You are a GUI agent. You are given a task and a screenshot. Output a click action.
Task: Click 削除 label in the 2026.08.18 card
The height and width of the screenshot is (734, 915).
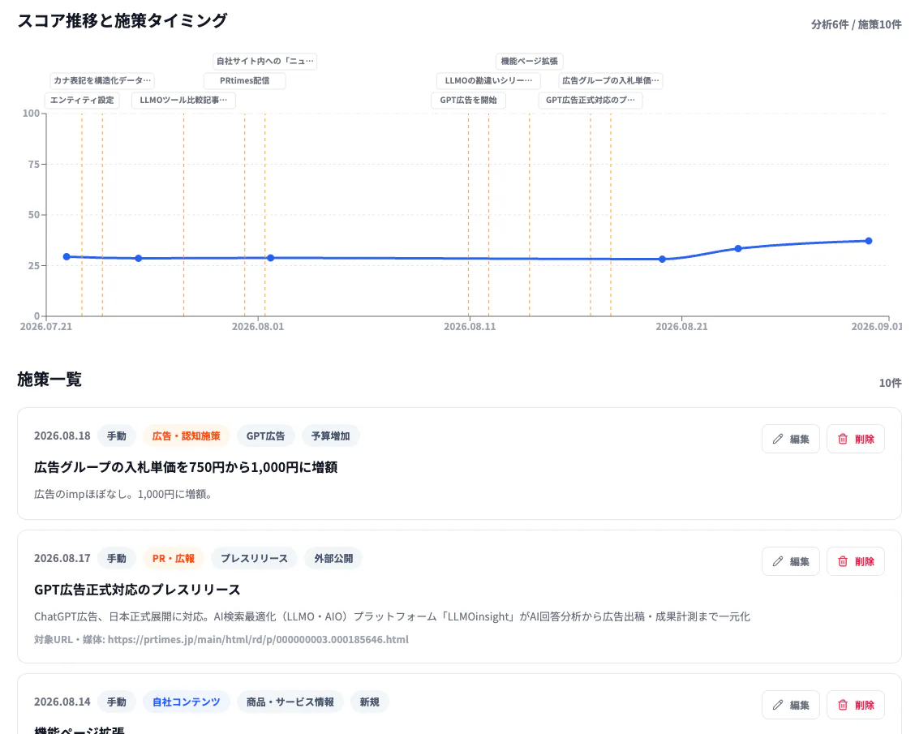point(865,440)
